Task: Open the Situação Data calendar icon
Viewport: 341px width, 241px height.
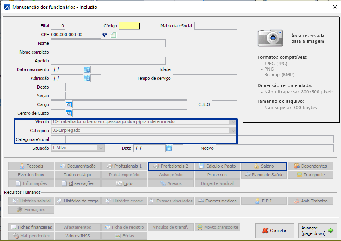Action: tap(169, 148)
